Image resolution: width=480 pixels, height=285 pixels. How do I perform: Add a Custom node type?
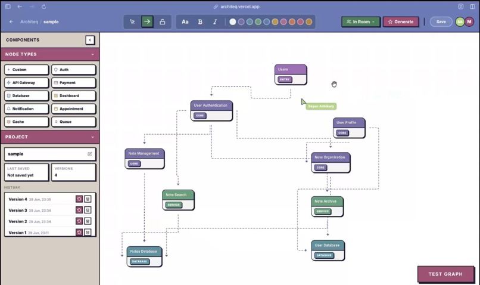[x=27, y=70]
